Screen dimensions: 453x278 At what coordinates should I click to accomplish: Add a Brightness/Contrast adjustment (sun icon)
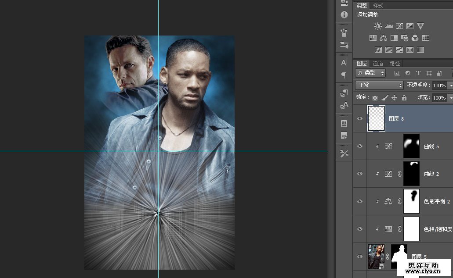click(378, 26)
